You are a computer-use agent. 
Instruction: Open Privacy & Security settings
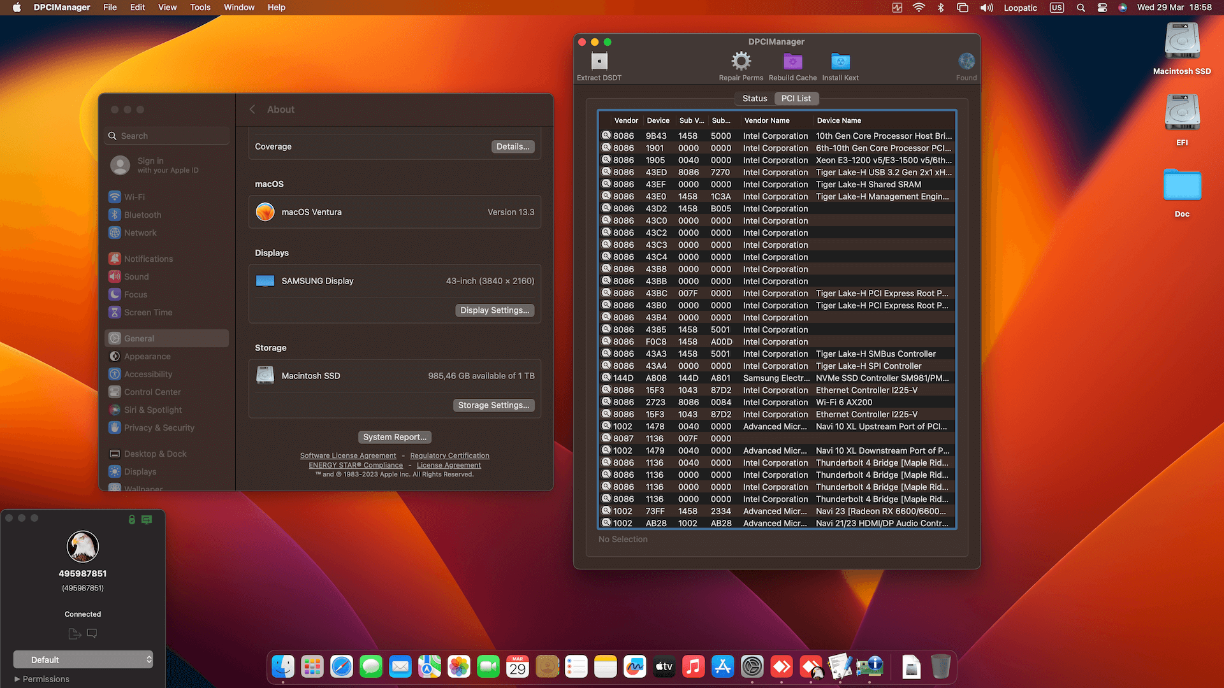158,427
